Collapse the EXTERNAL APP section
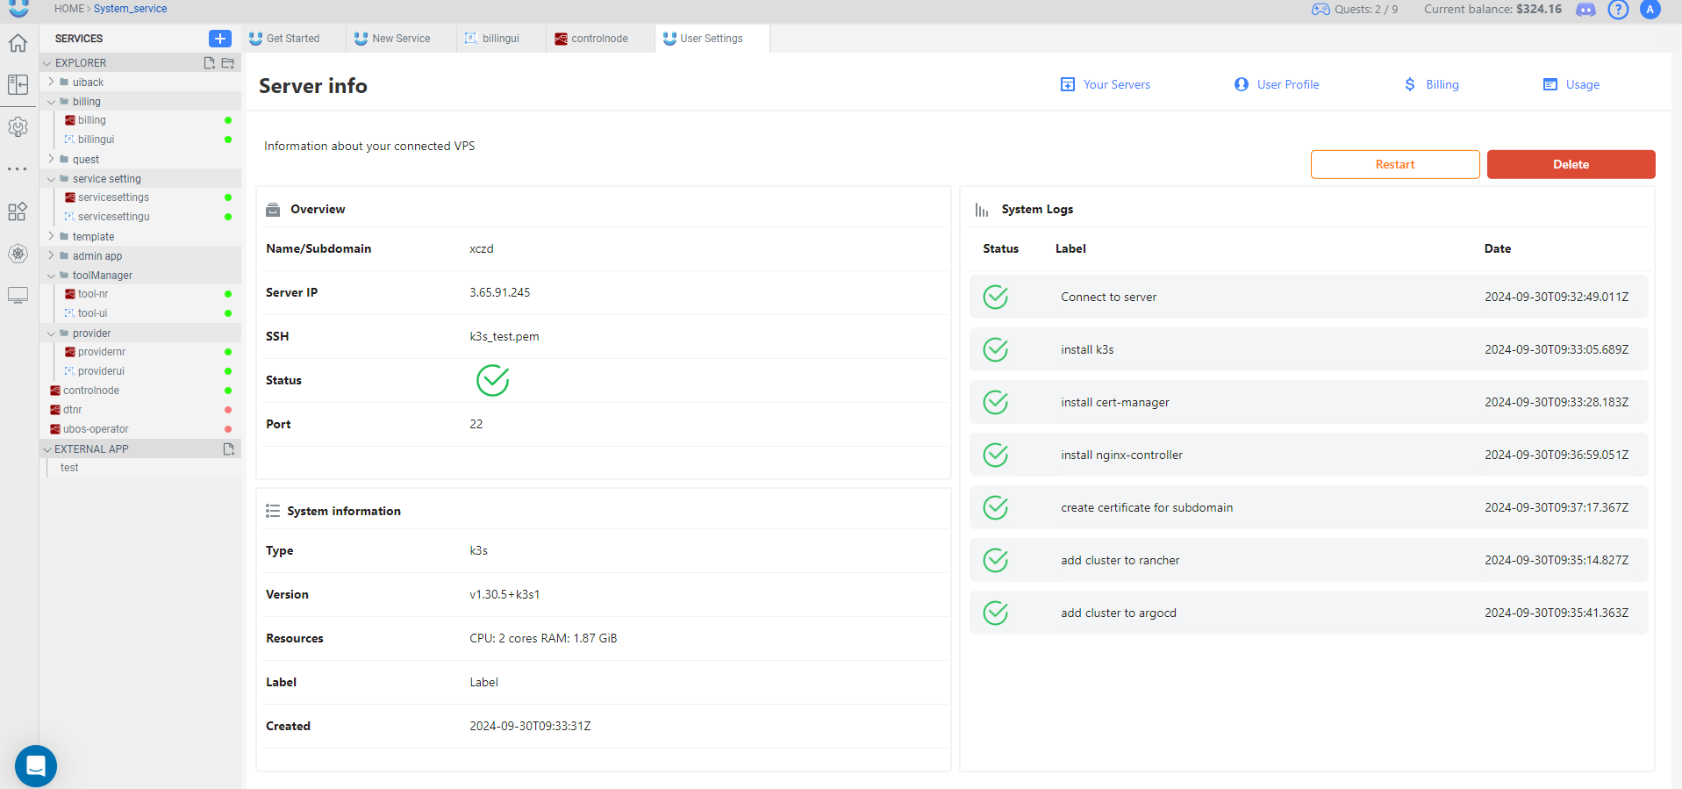This screenshot has height=789, width=1682. pos(47,449)
